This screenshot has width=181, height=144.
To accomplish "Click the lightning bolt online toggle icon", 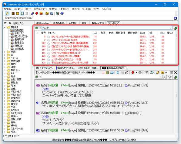I will click(7, 14).
